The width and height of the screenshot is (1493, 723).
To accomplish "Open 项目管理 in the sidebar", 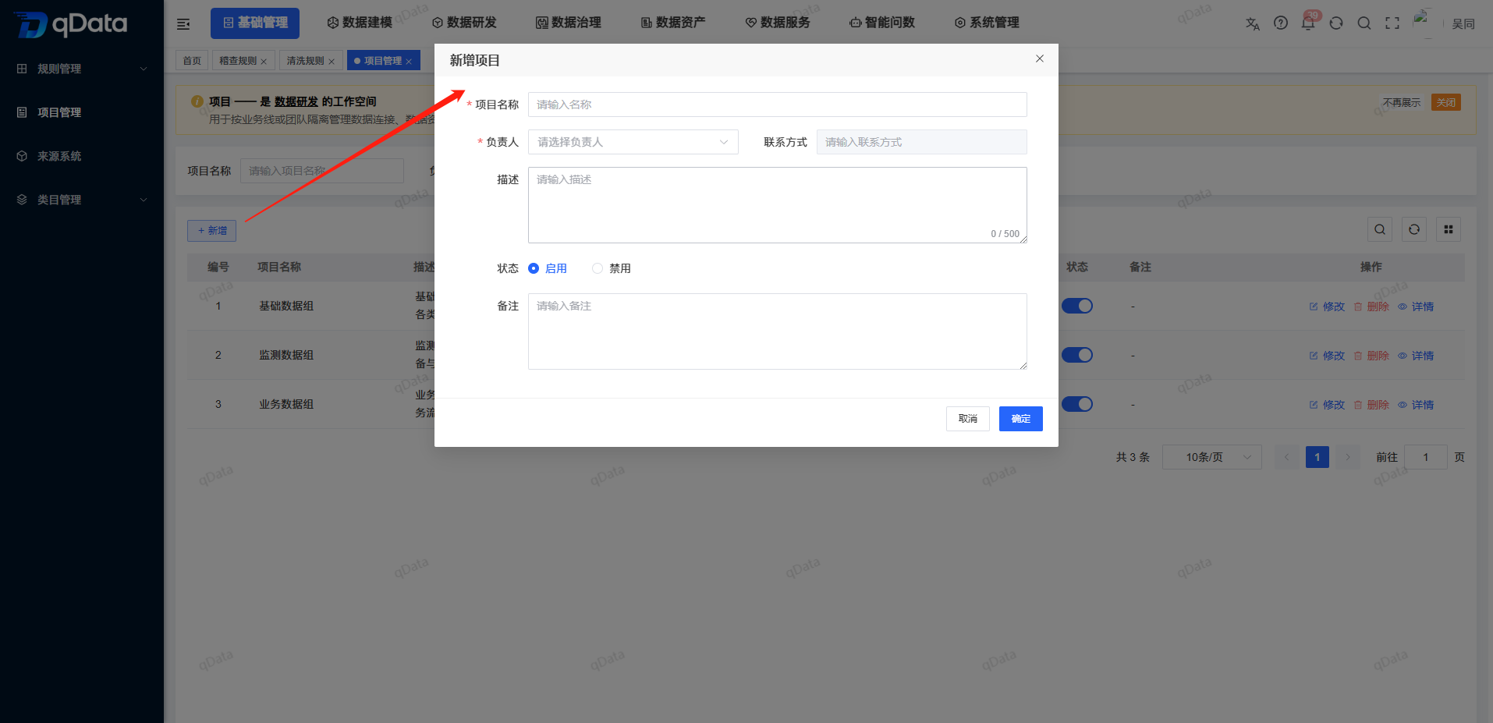I will click(x=82, y=112).
